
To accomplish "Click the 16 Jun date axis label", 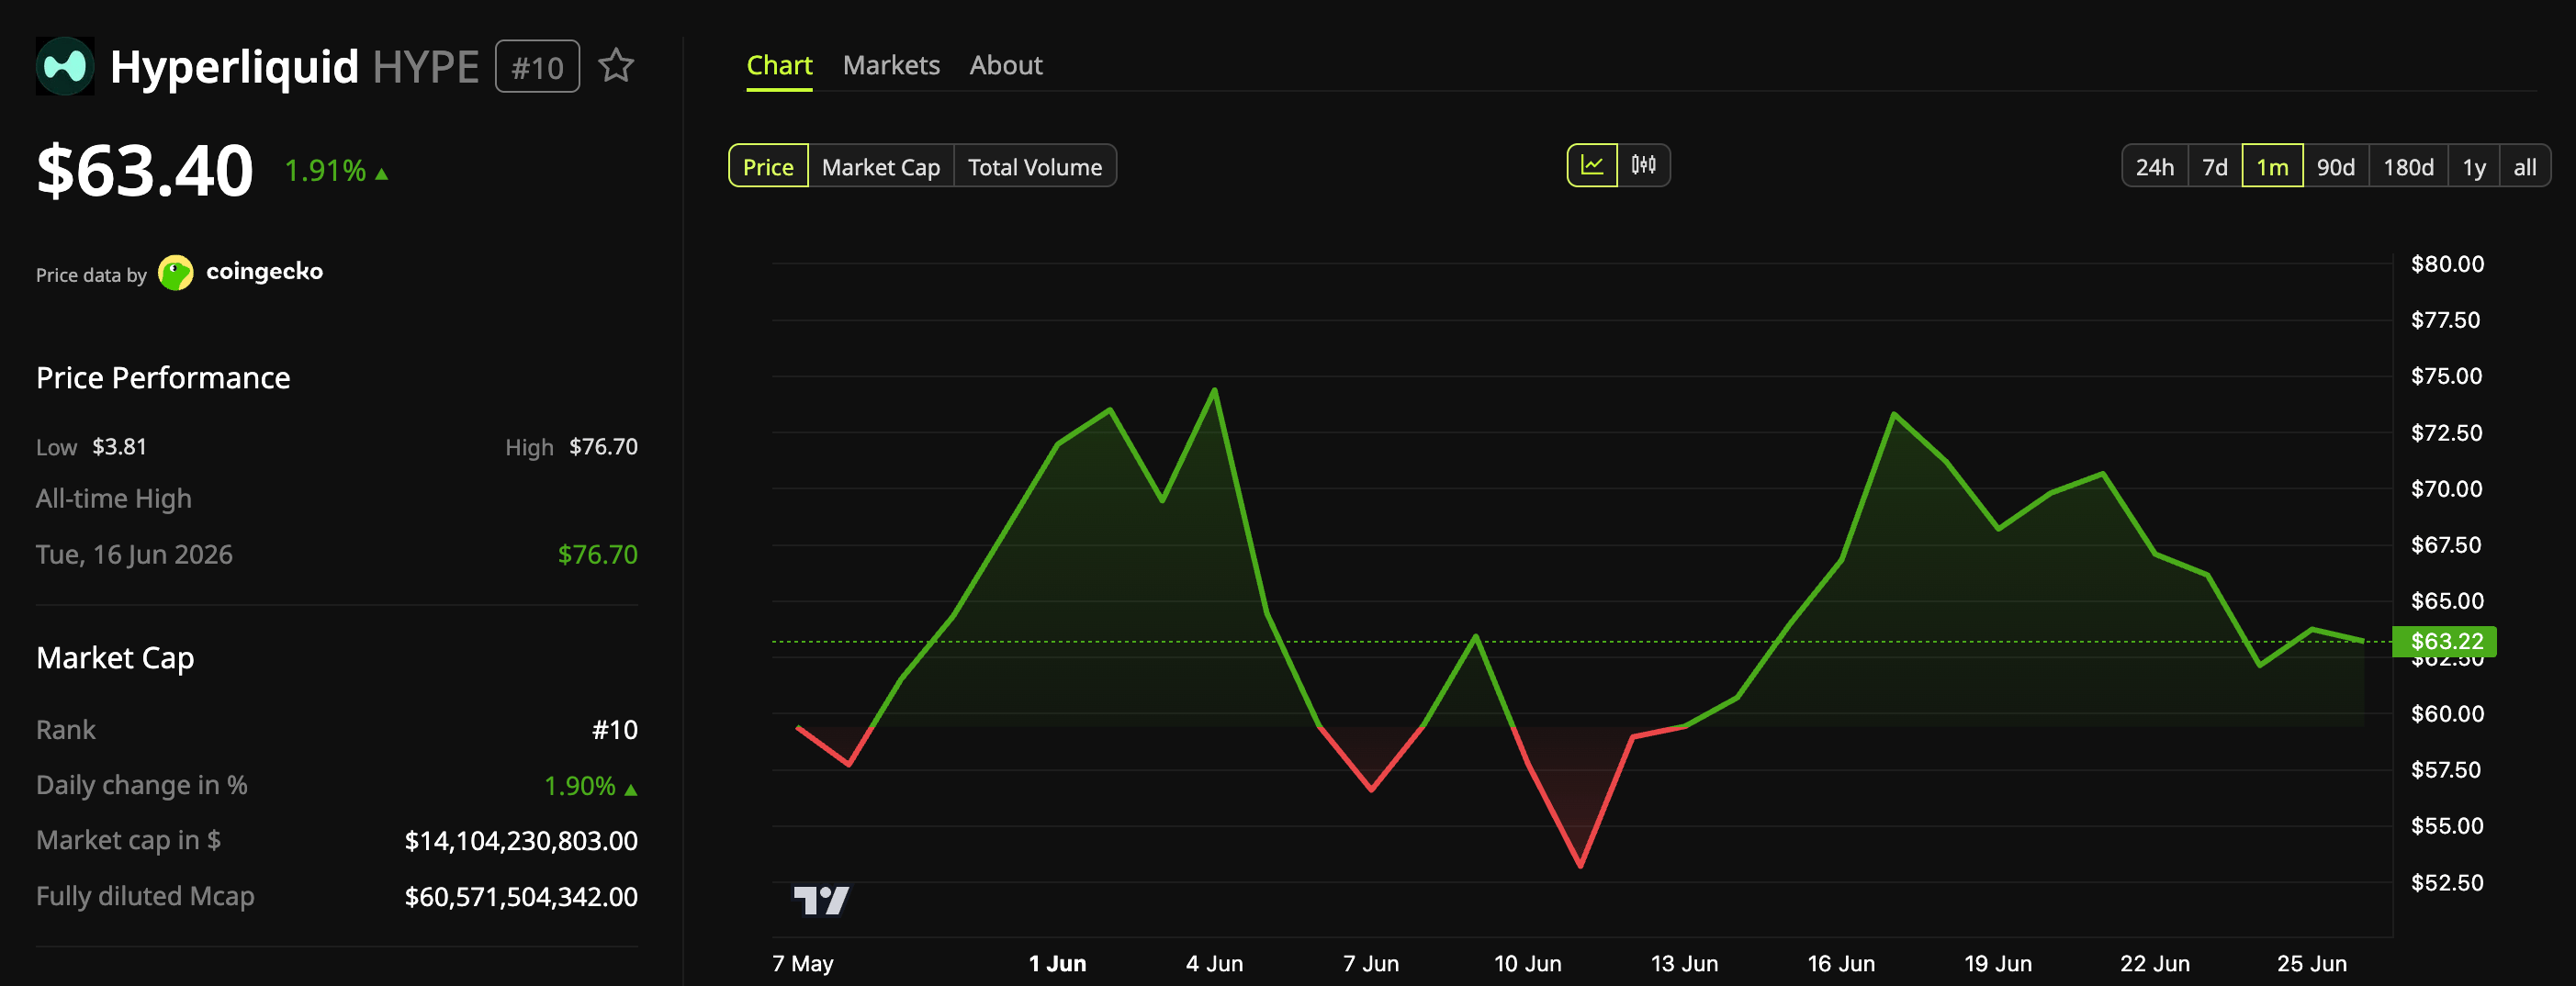I will [x=1841, y=964].
